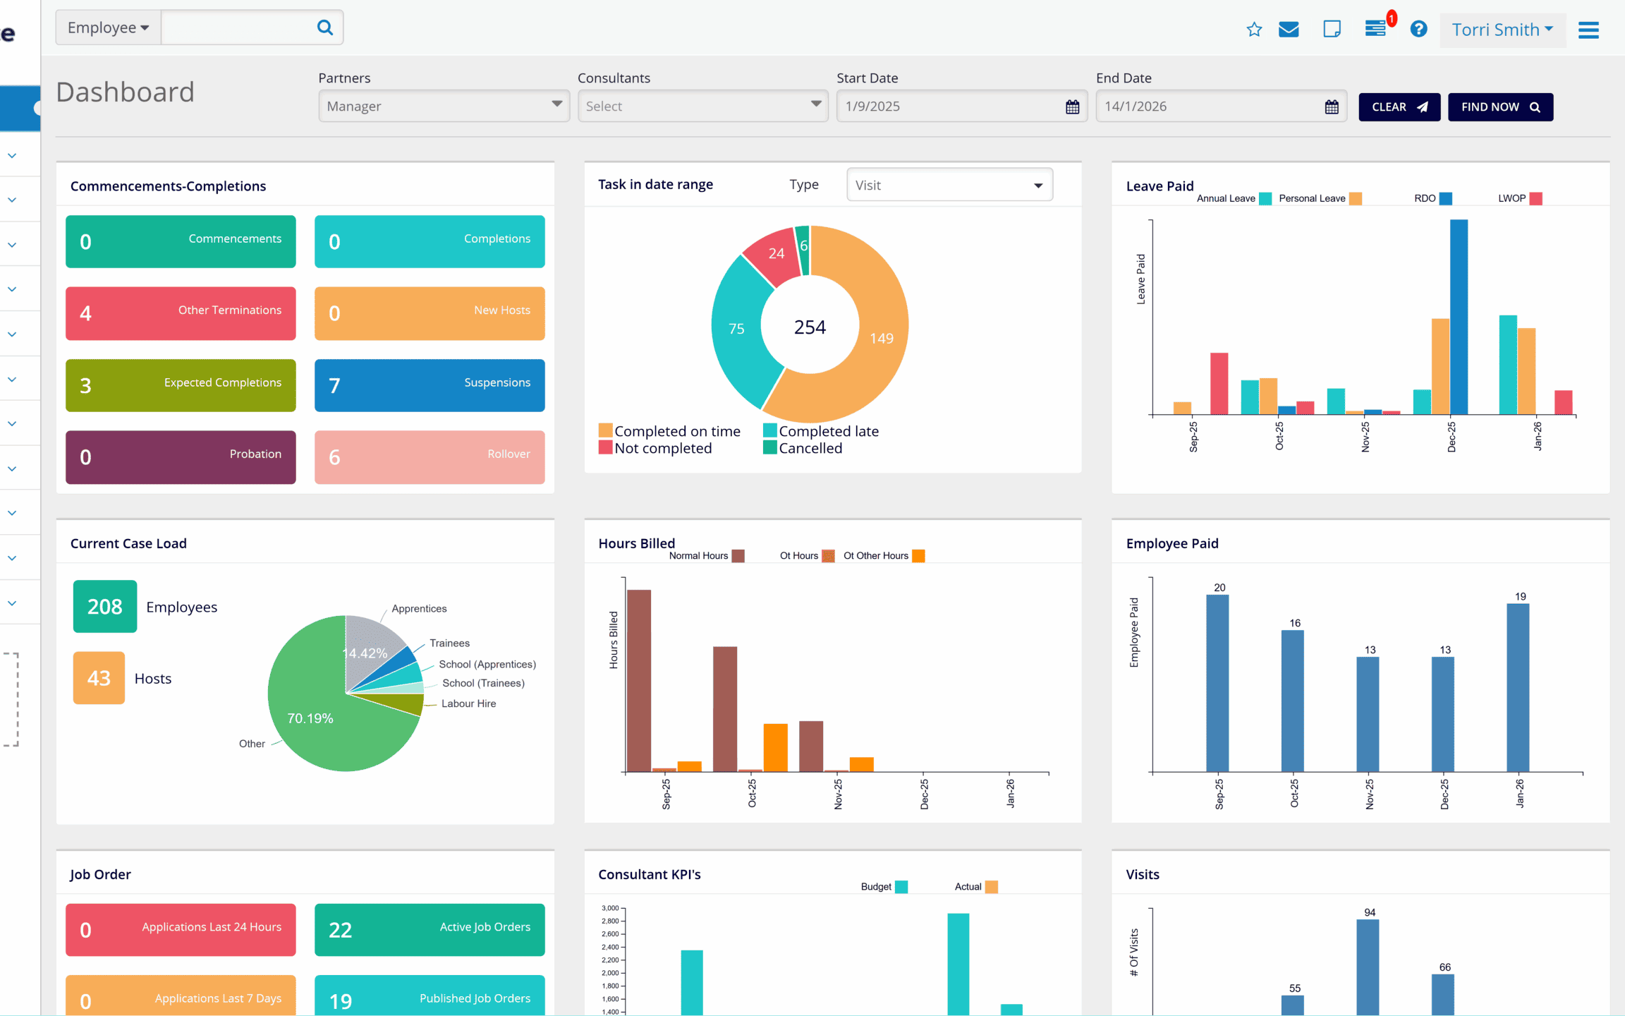Click the search magnifier icon
The height and width of the screenshot is (1016, 1625).
coord(324,28)
